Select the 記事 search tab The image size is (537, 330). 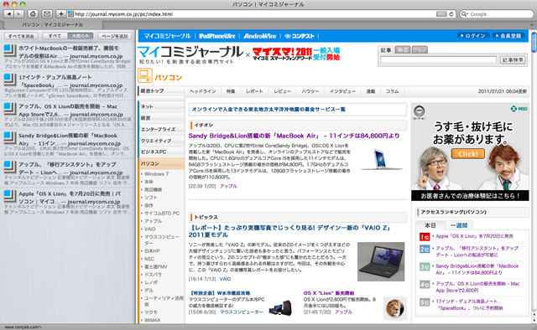[x=386, y=50]
